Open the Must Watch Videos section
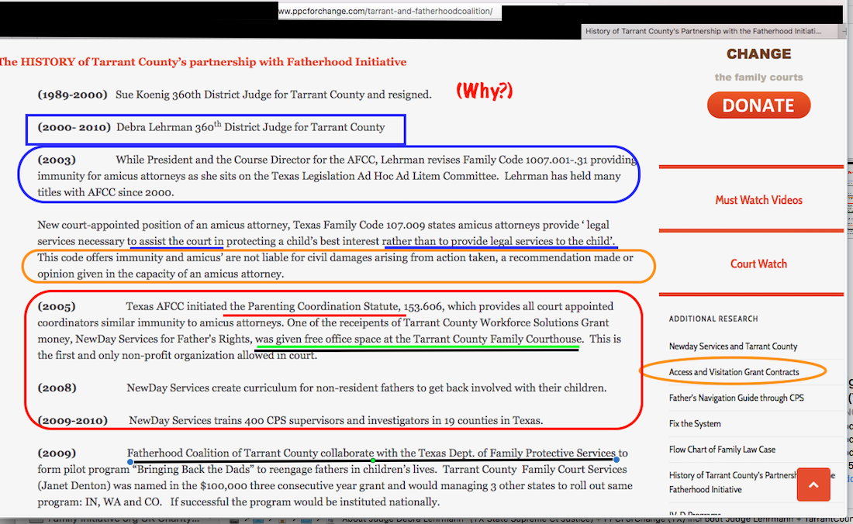Image resolution: width=853 pixels, height=524 pixels. tap(758, 200)
